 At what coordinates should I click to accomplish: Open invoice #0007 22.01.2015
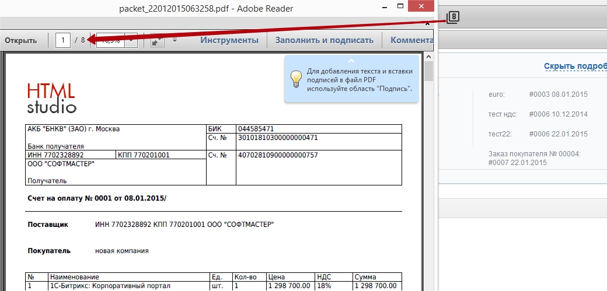(x=518, y=163)
